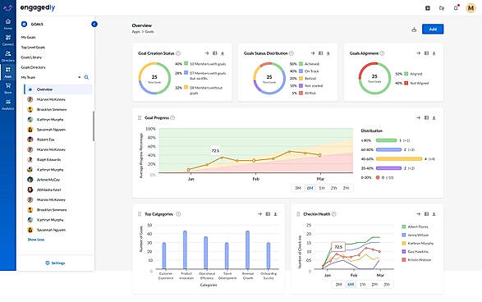
Task: Click the blue Add button
Action: tap(433, 30)
